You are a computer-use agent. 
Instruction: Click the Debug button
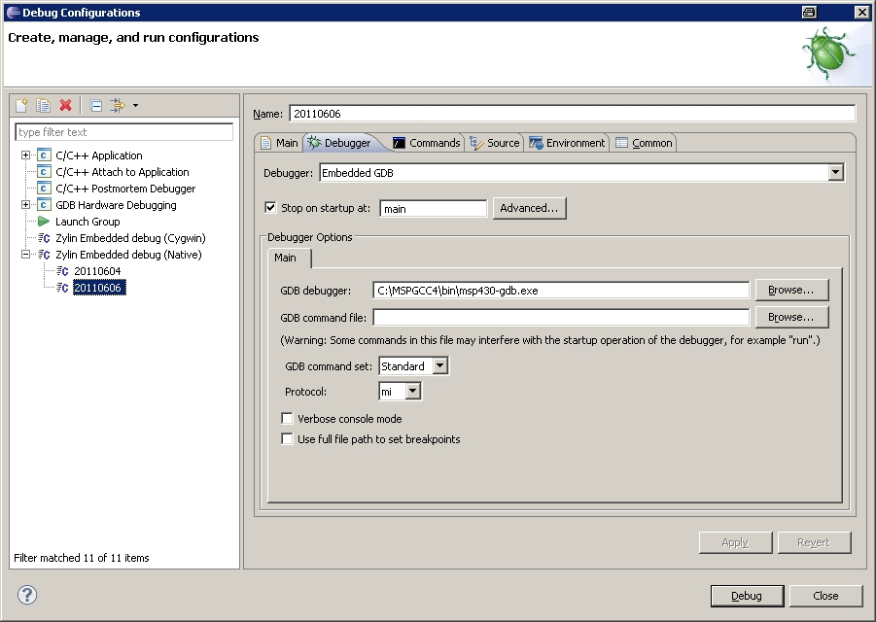pos(746,596)
